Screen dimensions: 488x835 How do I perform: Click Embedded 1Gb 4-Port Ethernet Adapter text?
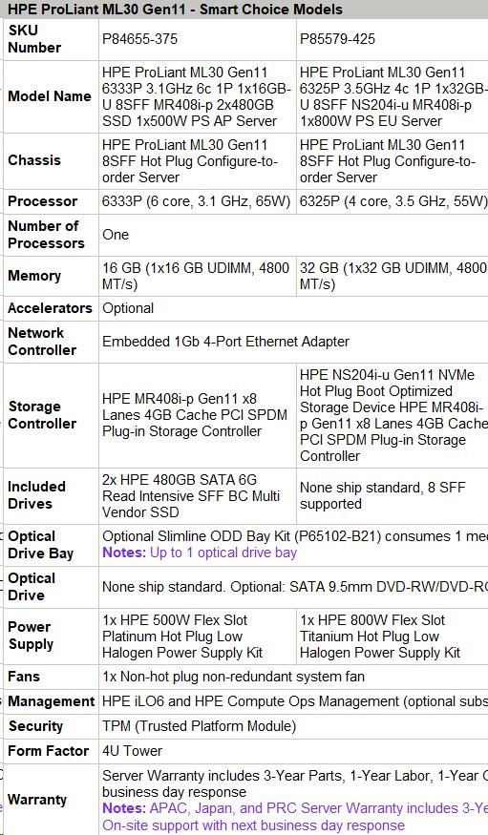coord(226,342)
